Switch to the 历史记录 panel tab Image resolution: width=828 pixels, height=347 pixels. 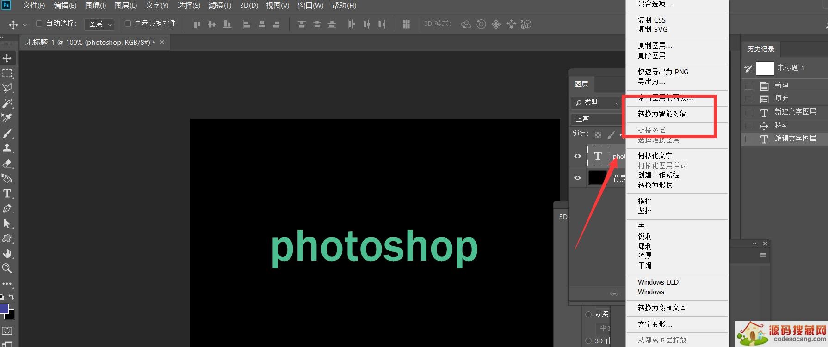coord(760,49)
